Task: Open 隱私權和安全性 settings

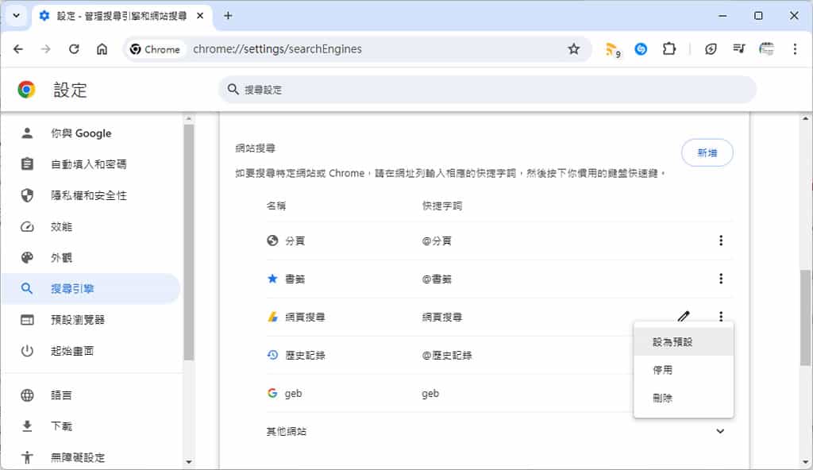Action: click(89, 195)
